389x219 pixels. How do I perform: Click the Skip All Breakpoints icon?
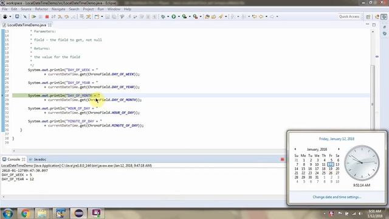[25, 16]
